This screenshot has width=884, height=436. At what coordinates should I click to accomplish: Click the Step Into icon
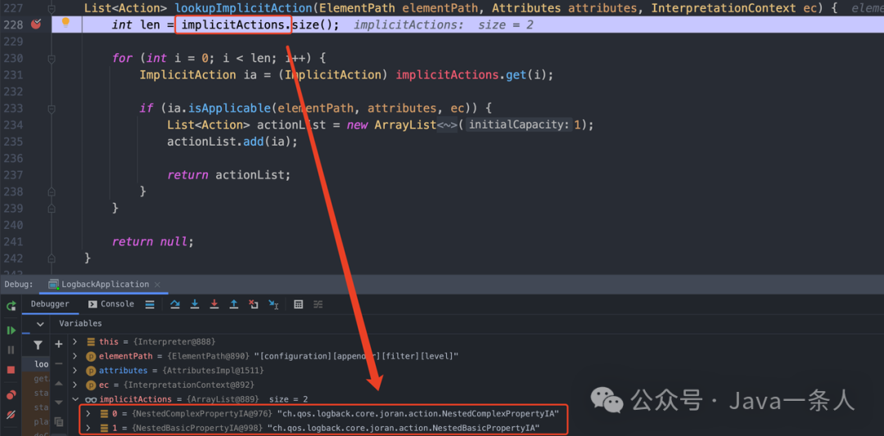point(195,304)
